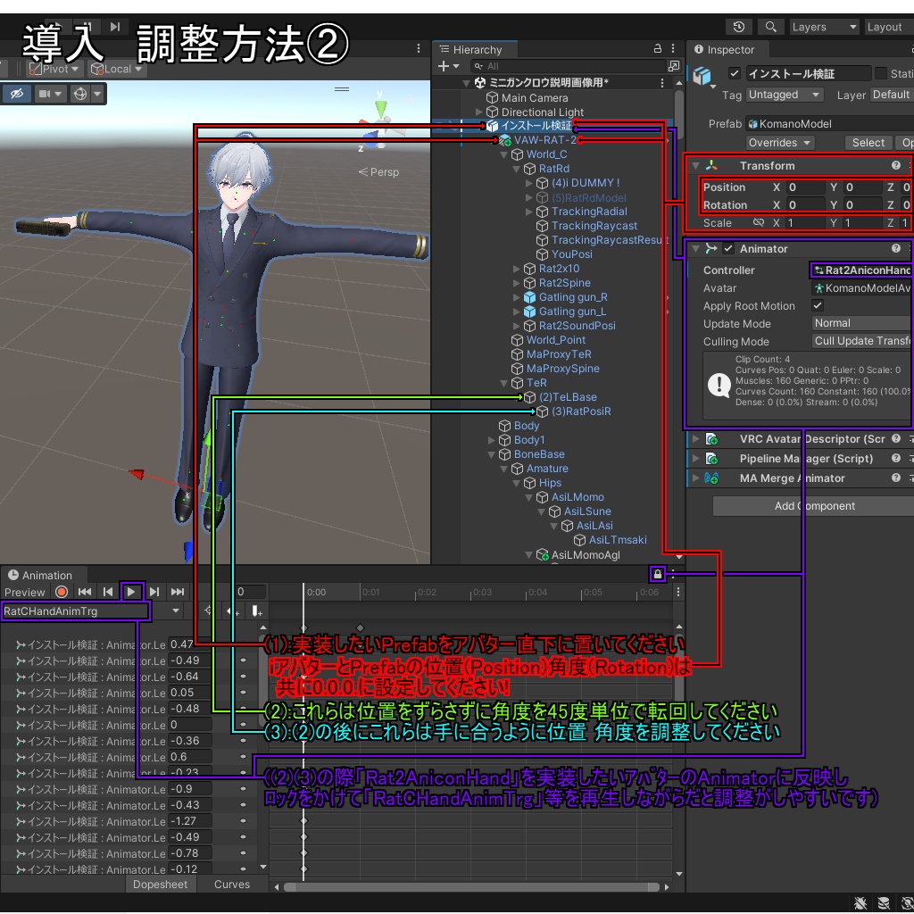Open the scene row options menu

[661, 83]
